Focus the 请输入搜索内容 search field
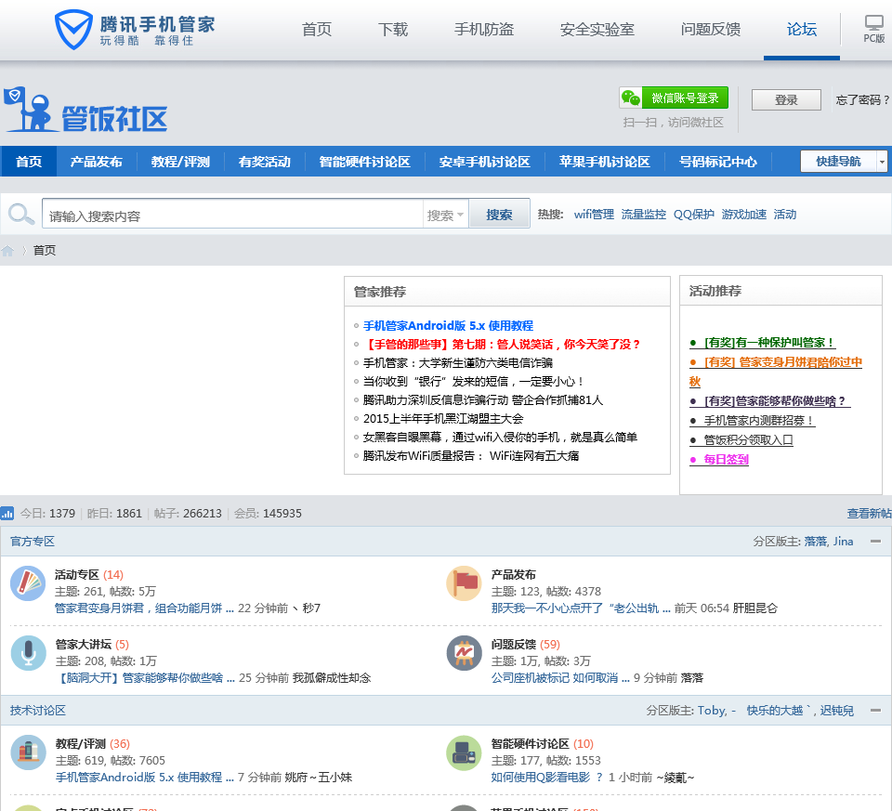Viewport: 892px width, 811px height. [232, 215]
